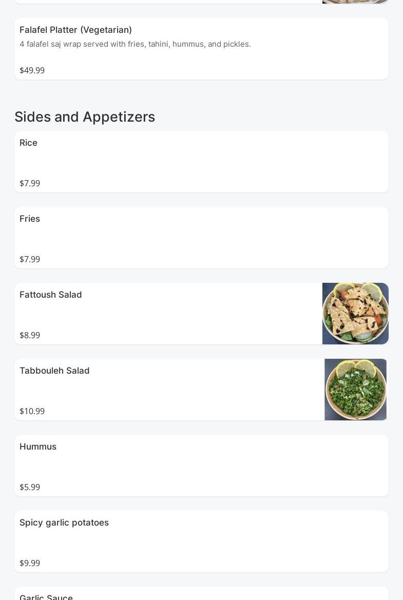Image resolution: width=403 pixels, height=600 pixels.
Task: Open the Garlic Sauce item card
Action: [46, 596]
